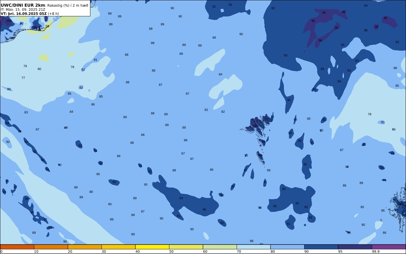Click the 70–80% pale blue legend swatch
Screen dimensions: 406x254
[253, 247]
